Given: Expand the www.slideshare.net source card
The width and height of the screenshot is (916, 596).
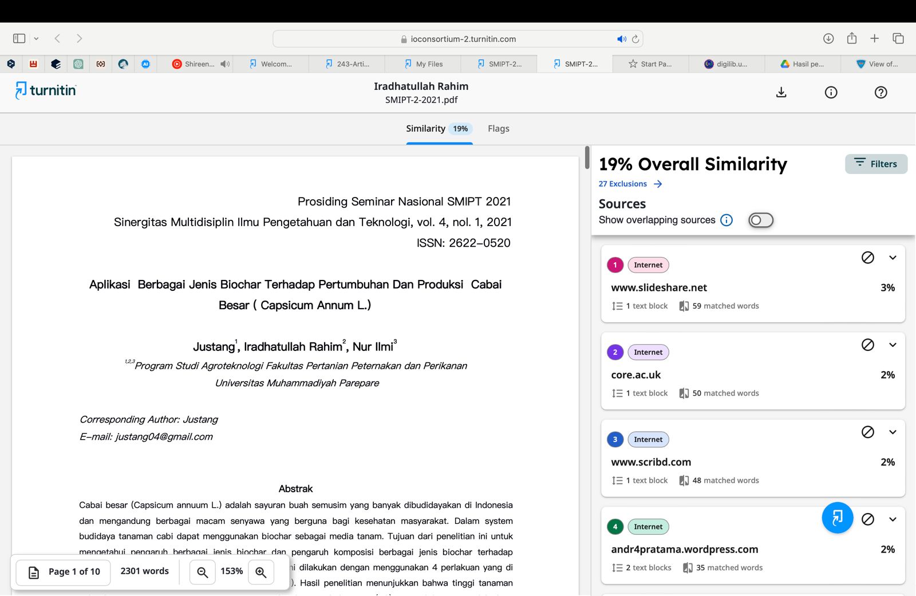Looking at the screenshot, I should pos(893,258).
